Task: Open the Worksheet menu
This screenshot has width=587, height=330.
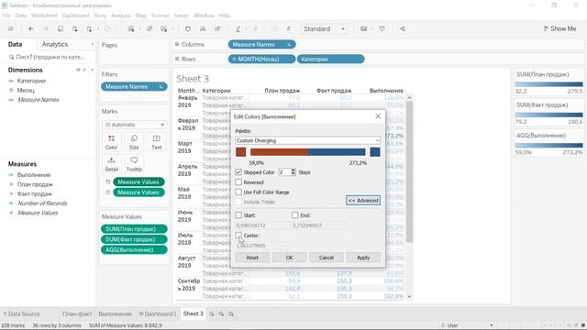Action: coord(44,16)
